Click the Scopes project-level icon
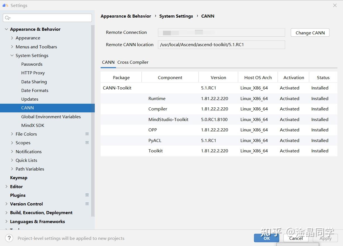The height and width of the screenshot is (246, 343). coord(87,143)
